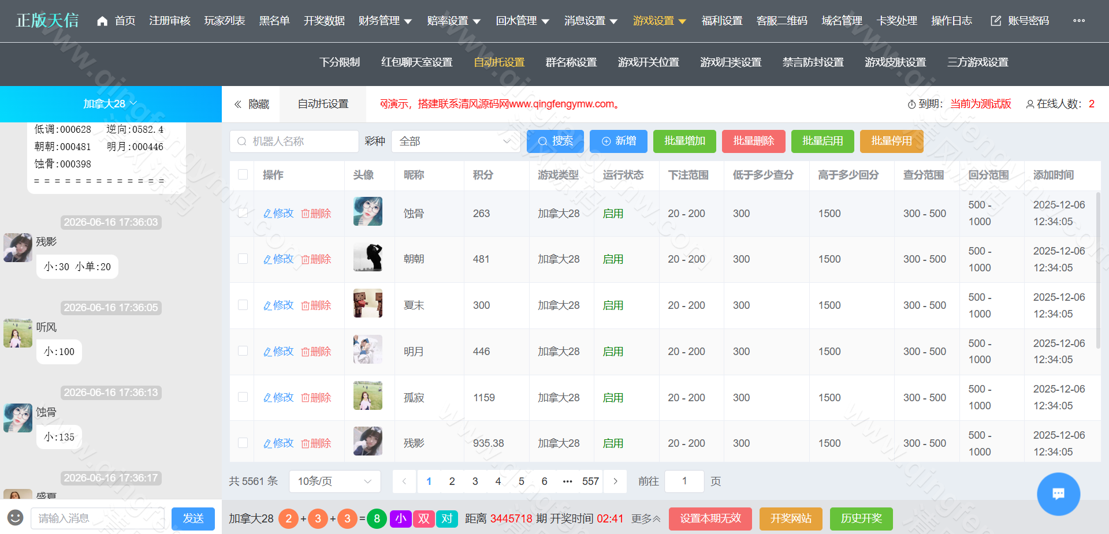Click the next-page arrow in pagination
The image size is (1109, 534).
click(615, 481)
